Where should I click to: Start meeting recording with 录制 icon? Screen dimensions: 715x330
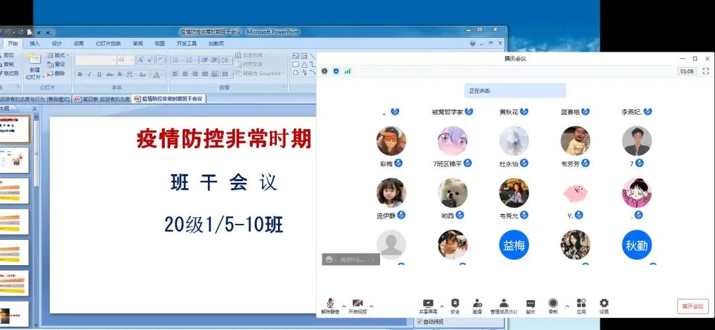pyautogui.click(x=553, y=305)
